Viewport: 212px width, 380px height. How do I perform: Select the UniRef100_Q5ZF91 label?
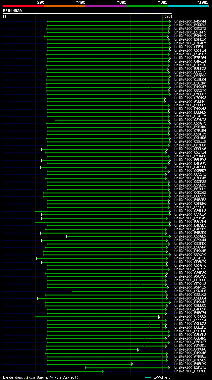pyautogui.click(x=190, y=76)
